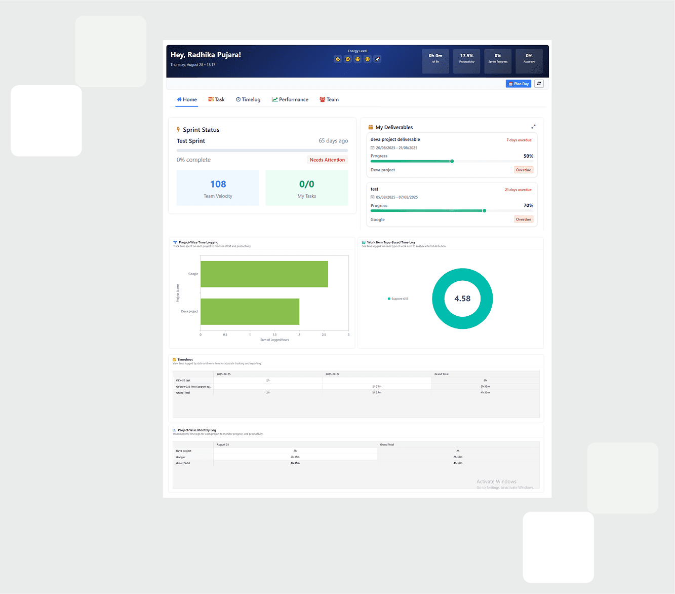The height and width of the screenshot is (594, 675).
Task: Click the 7 days overdue label
Action: coord(519,140)
